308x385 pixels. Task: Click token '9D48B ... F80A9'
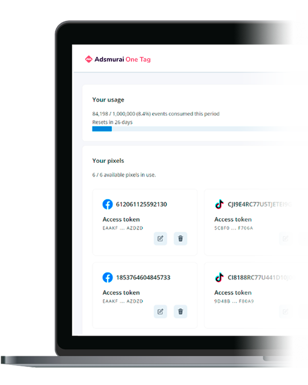click(x=234, y=301)
